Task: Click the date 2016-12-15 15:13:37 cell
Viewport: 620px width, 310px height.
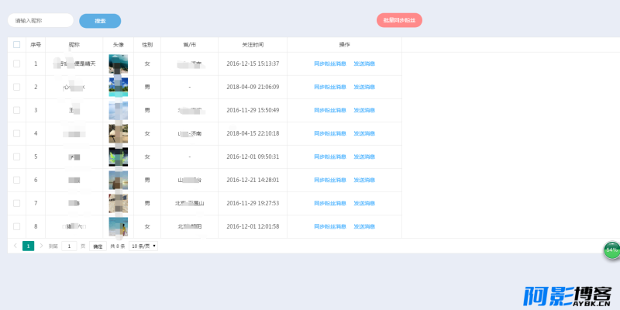Action: [x=253, y=64]
